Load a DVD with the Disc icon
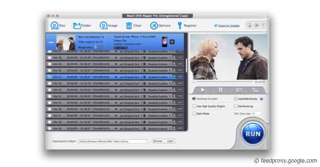This screenshot has height=167, width=320. point(57,26)
